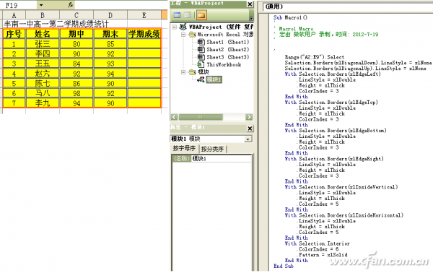The height and width of the screenshot is (273, 433).
Task: Select column A header
Action: coord(14,15)
